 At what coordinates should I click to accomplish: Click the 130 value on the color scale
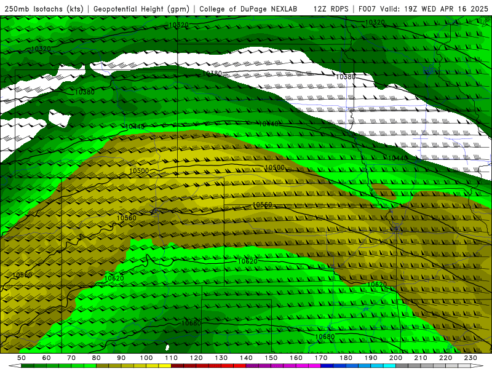coord(221,358)
